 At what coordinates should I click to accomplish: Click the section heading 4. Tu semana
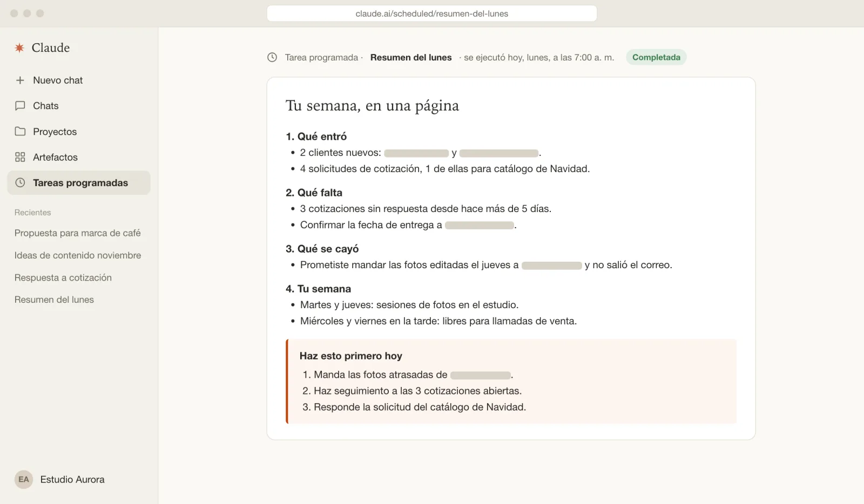click(x=319, y=289)
